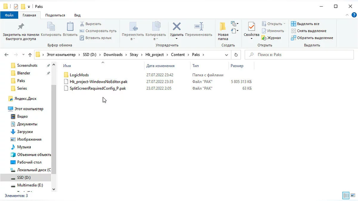Open the Move to dropdown arrow
The height and width of the screenshot is (201, 358).
point(133,39)
